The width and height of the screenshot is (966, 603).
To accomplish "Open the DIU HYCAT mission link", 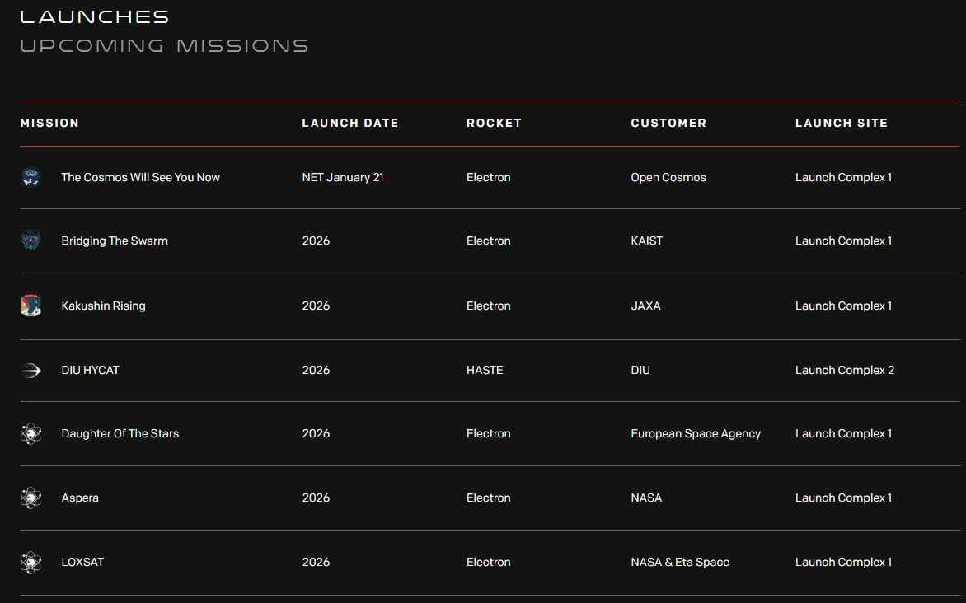I will pos(91,370).
